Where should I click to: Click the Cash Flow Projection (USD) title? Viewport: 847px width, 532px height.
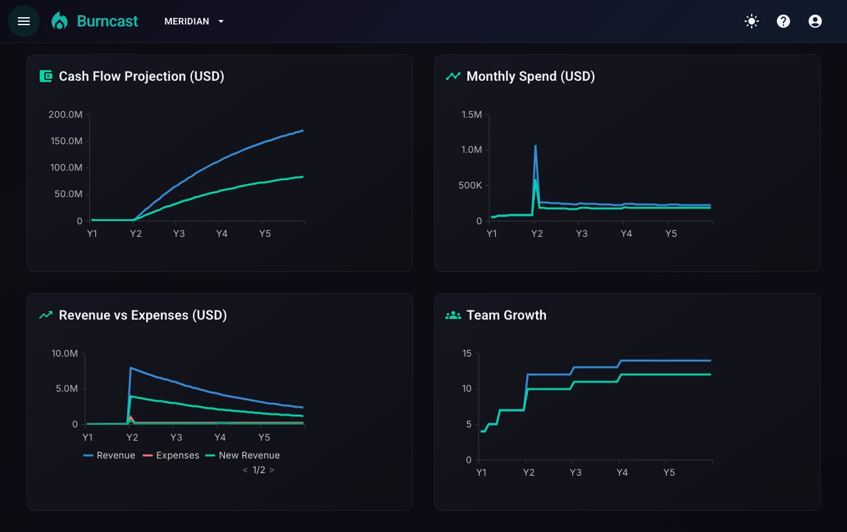[142, 76]
